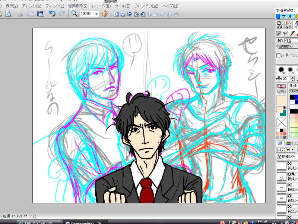Viewport: 298px width, 224px height.
Task: Open the ウィンドウ(W) menu
Action: point(146,6)
